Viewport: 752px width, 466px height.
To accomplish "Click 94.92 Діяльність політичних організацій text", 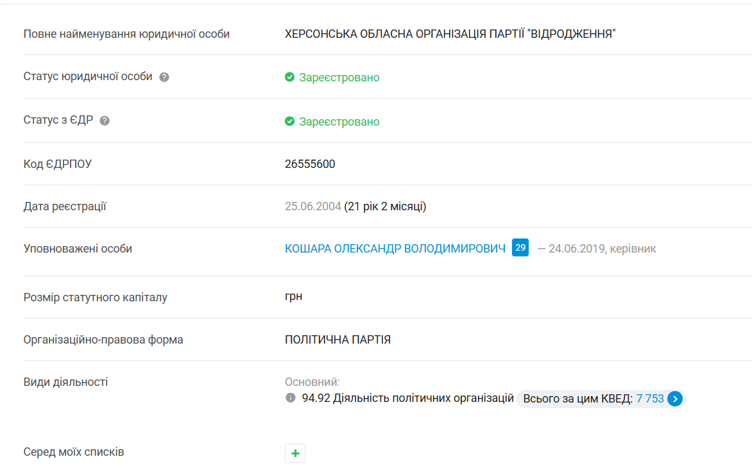I will coord(407,398).
